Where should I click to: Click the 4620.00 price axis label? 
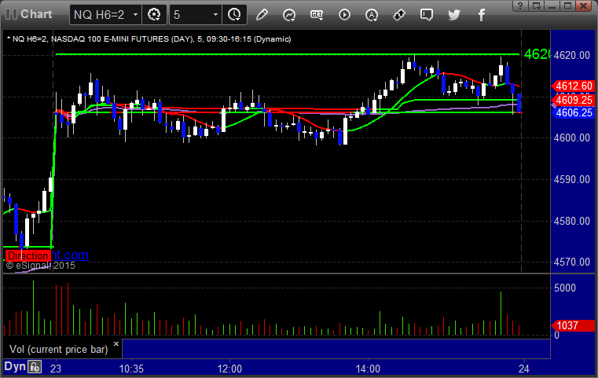572,55
